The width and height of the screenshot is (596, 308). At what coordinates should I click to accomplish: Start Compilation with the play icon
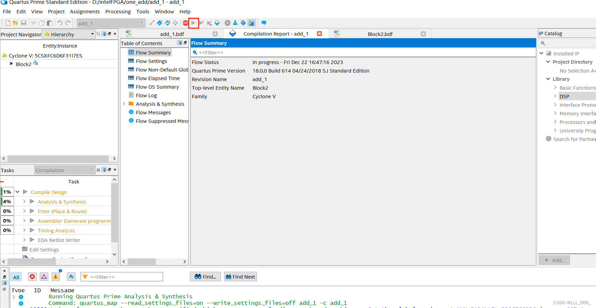click(194, 23)
